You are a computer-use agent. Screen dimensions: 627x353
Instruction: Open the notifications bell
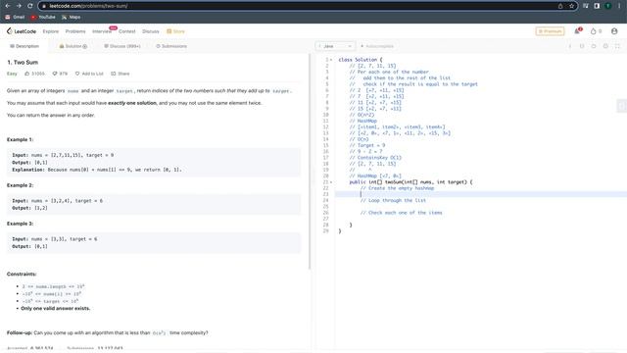click(577, 31)
